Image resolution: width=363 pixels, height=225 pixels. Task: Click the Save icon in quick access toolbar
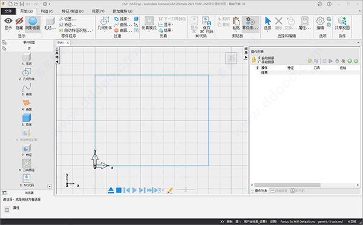coord(22,4)
